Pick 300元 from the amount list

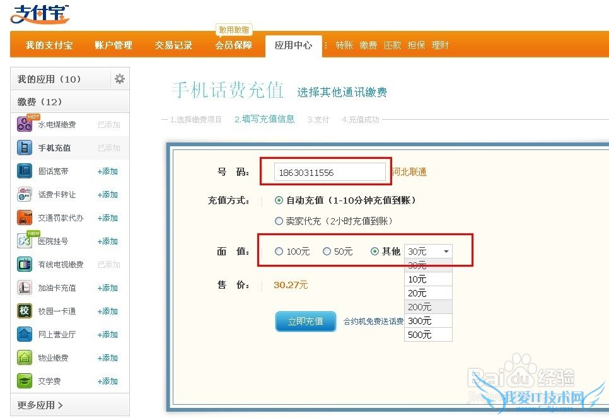point(428,321)
